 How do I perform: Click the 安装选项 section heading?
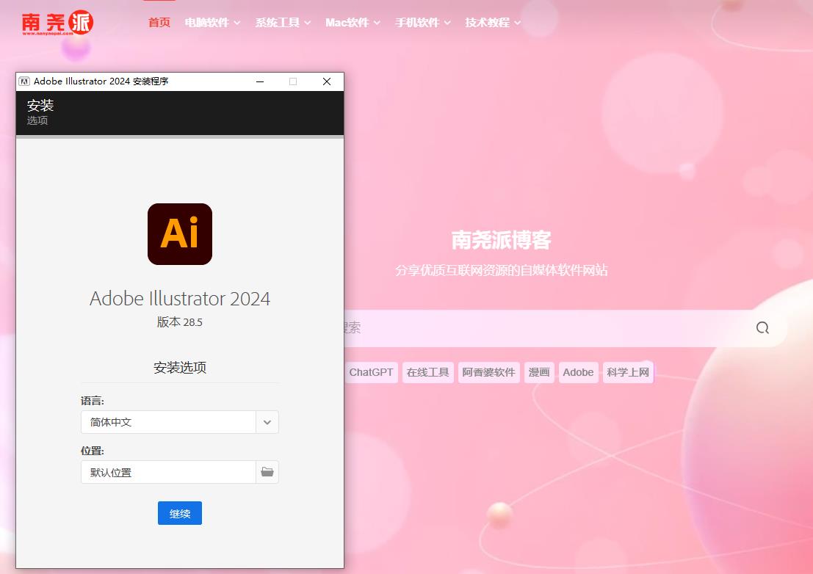tap(180, 367)
